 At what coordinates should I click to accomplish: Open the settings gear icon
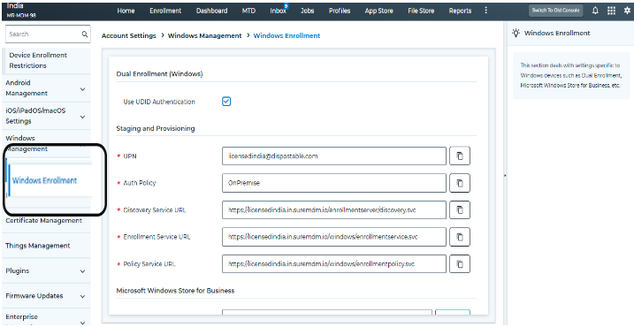coord(627,11)
